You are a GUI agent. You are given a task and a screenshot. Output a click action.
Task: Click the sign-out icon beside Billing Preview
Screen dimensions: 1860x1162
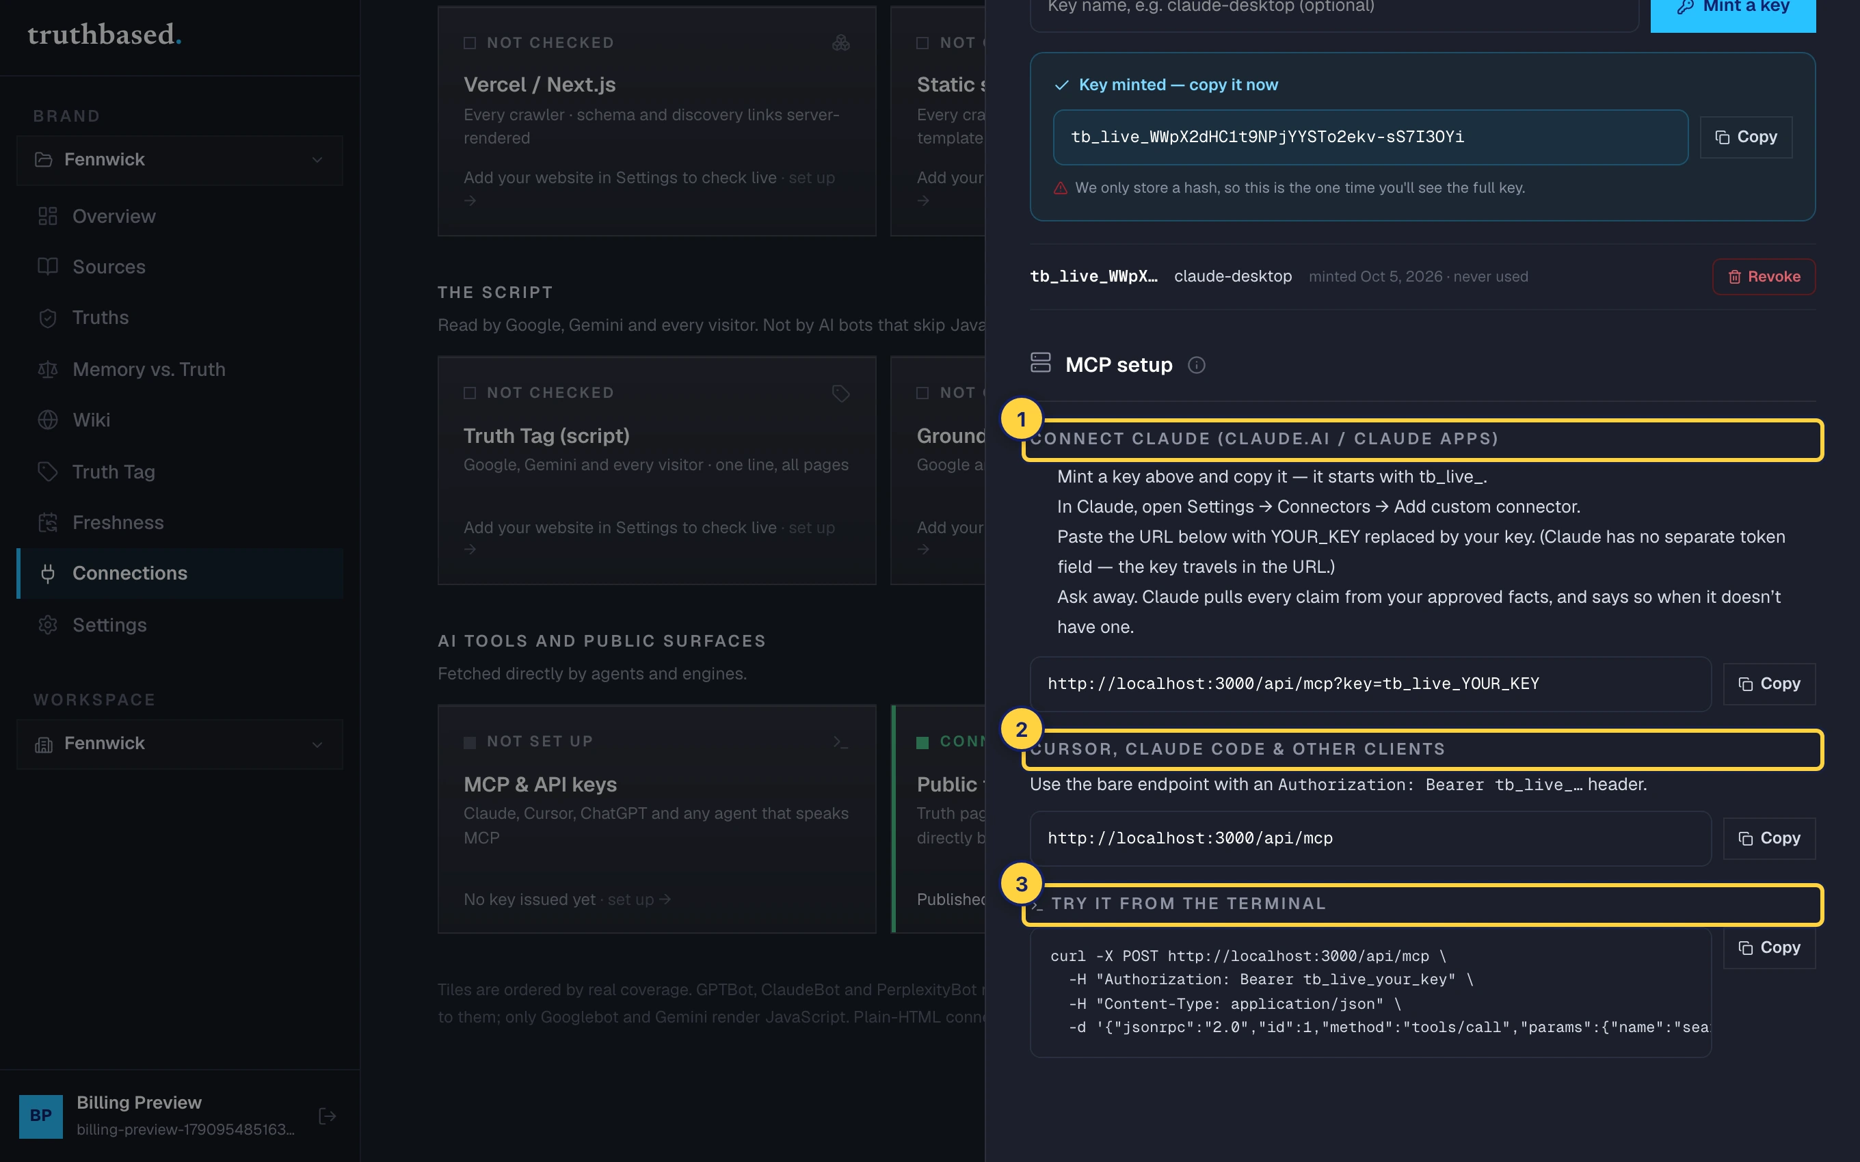pyautogui.click(x=328, y=1116)
